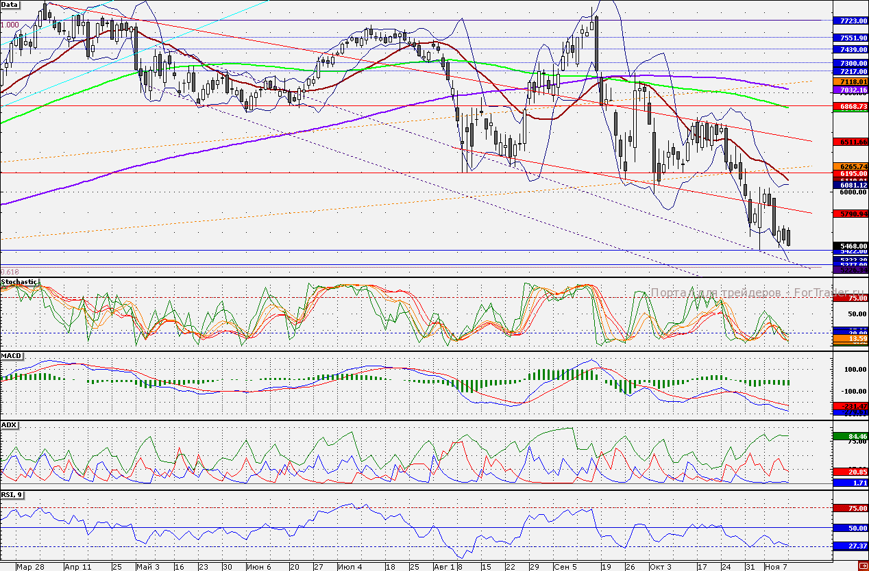Click the Data panel label
This screenshot has height=571, width=869.
pyautogui.click(x=10, y=4)
